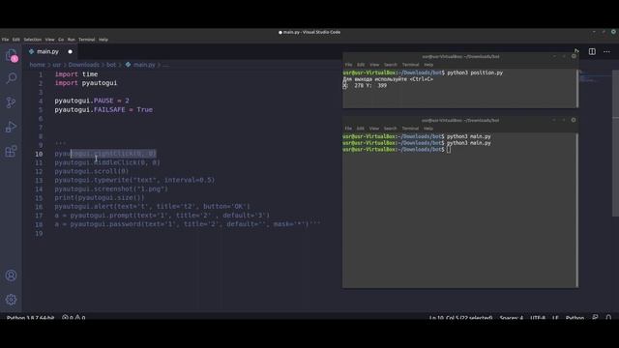Open the Accounts menu icon
The image size is (619, 348).
11,275
